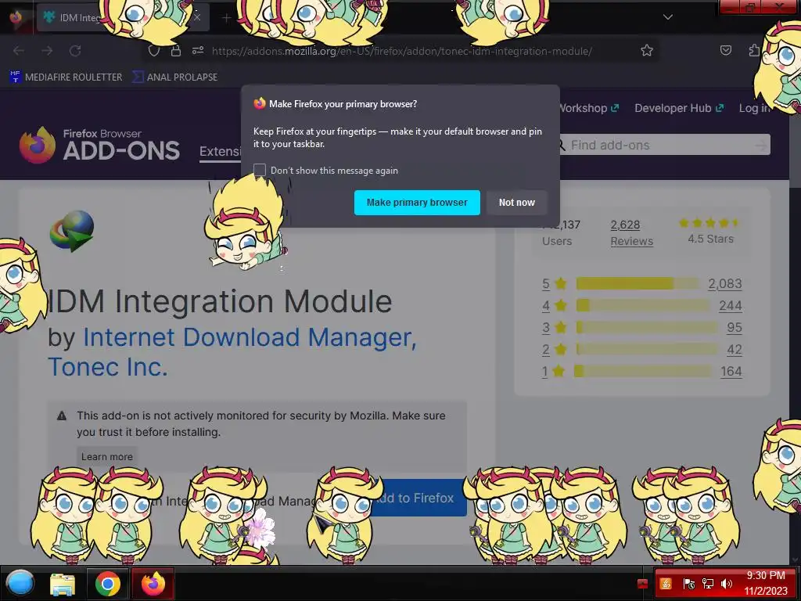Click the 4-star rating bar
The image size is (801, 601).
click(x=643, y=305)
